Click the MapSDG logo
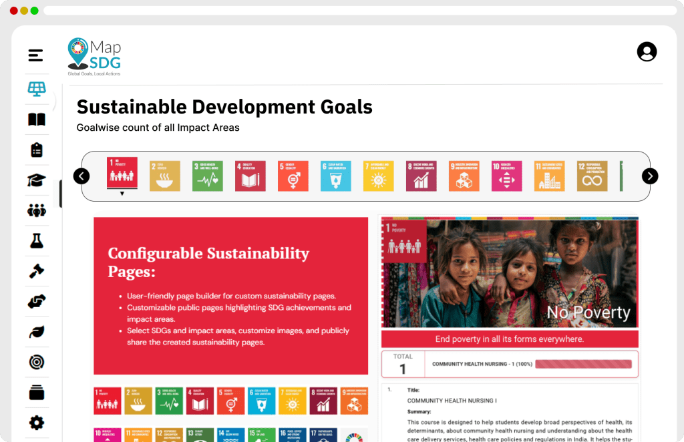The image size is (684, 442). (95, 56)
